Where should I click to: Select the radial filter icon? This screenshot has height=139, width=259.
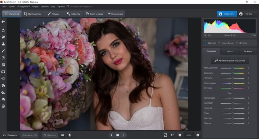(x=3, y=58)
